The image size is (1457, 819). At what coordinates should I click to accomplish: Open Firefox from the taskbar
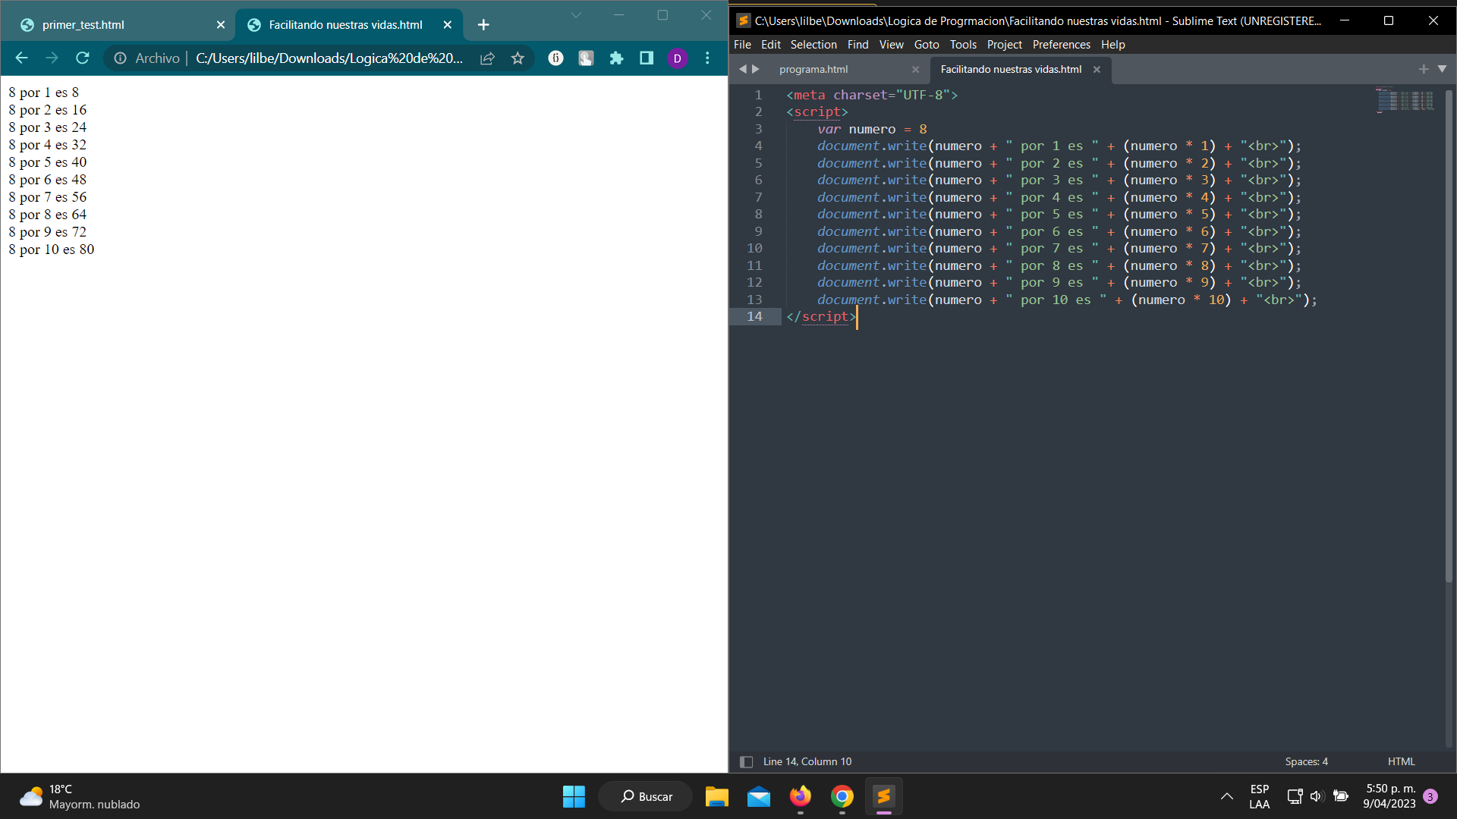coord(800,796)
